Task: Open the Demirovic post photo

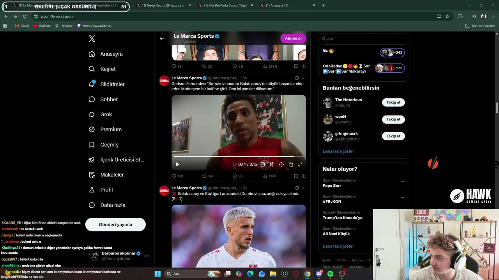Action: [239, 236]
